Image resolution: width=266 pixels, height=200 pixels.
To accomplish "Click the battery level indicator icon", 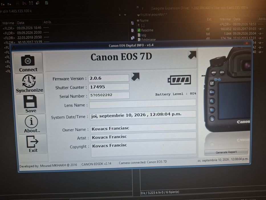I will [x=179, y=80].
